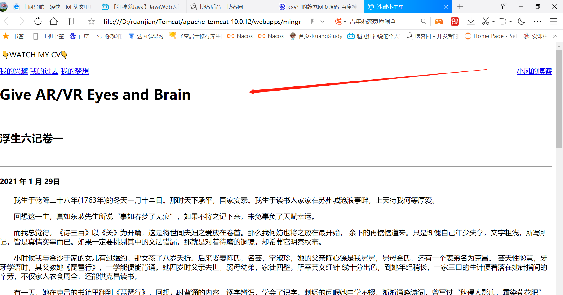563x295 pixels.
Task: Open the 小风的博客 link
Action: pyautogui.click(x=534, y=71)
